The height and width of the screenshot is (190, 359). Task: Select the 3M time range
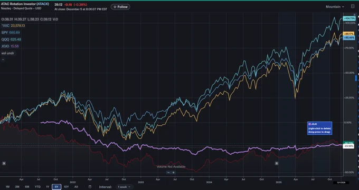pyautogui.click(x=17, y=187)
